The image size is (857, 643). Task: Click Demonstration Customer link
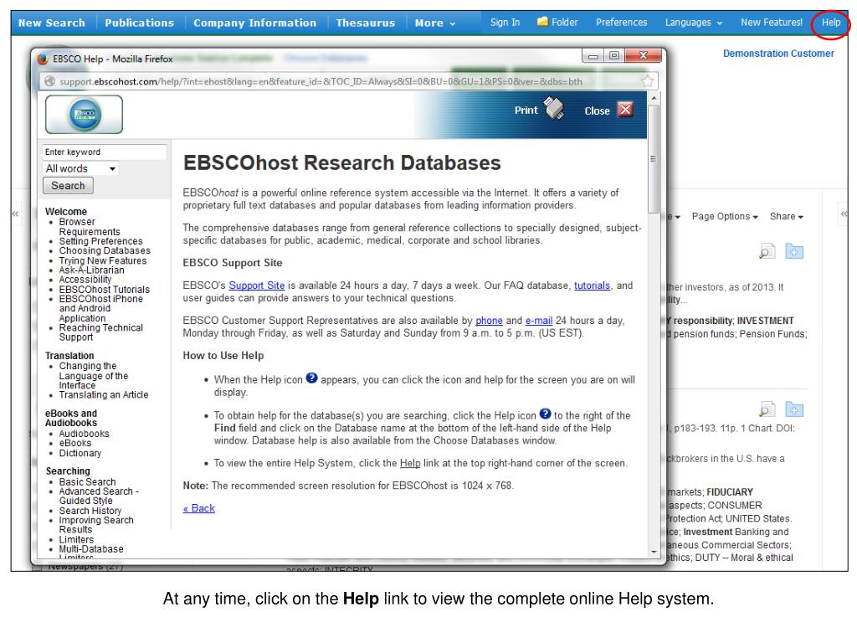[x=778, y=54]
